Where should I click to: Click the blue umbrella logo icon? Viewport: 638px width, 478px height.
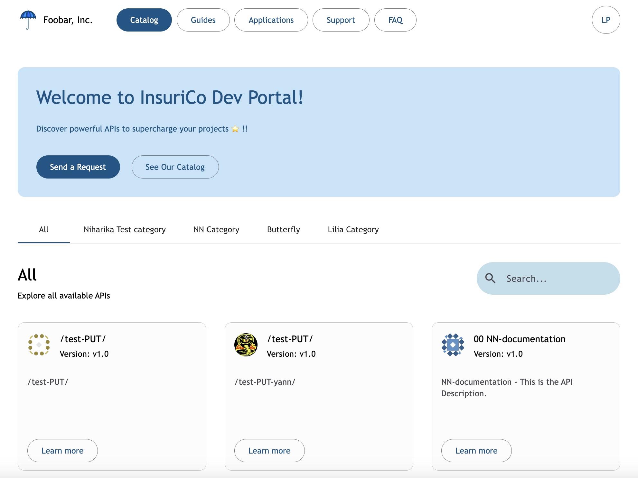point(28,19)
